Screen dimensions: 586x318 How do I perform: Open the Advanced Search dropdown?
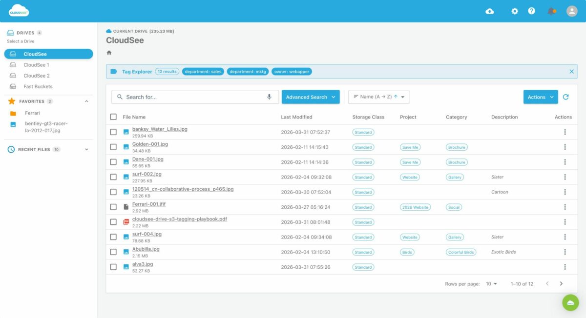click(x=311, y=97)
